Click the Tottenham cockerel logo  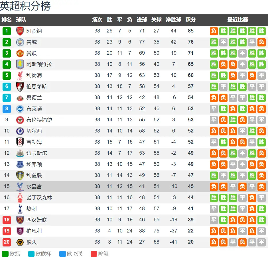(20, 209)
